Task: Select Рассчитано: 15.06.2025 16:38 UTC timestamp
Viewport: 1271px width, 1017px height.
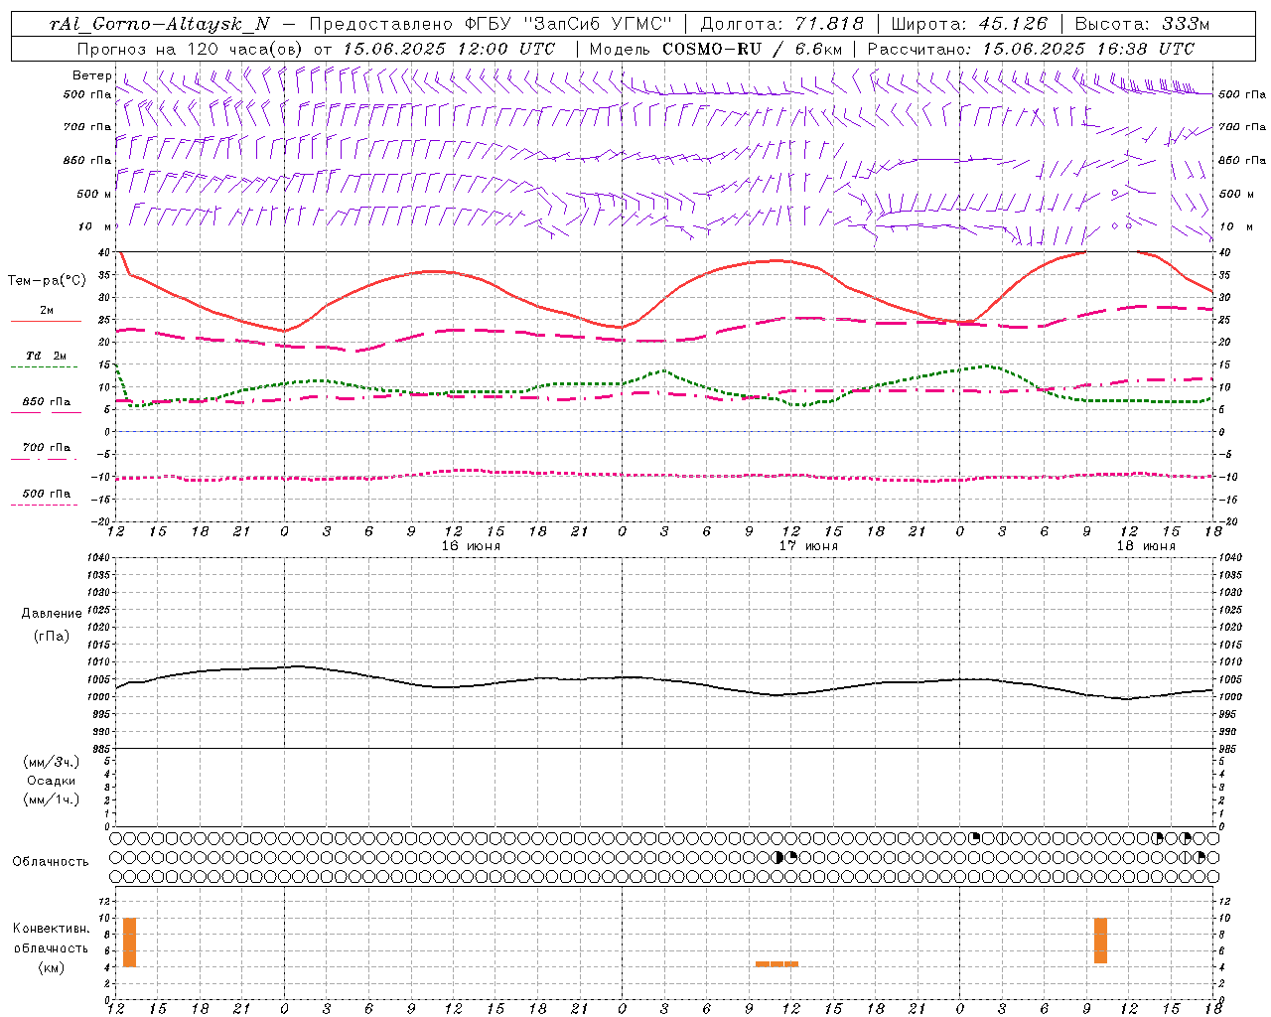Action: 1031,49
